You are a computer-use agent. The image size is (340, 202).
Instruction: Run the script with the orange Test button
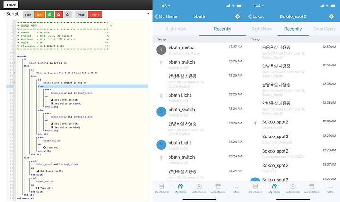(40, 15)
